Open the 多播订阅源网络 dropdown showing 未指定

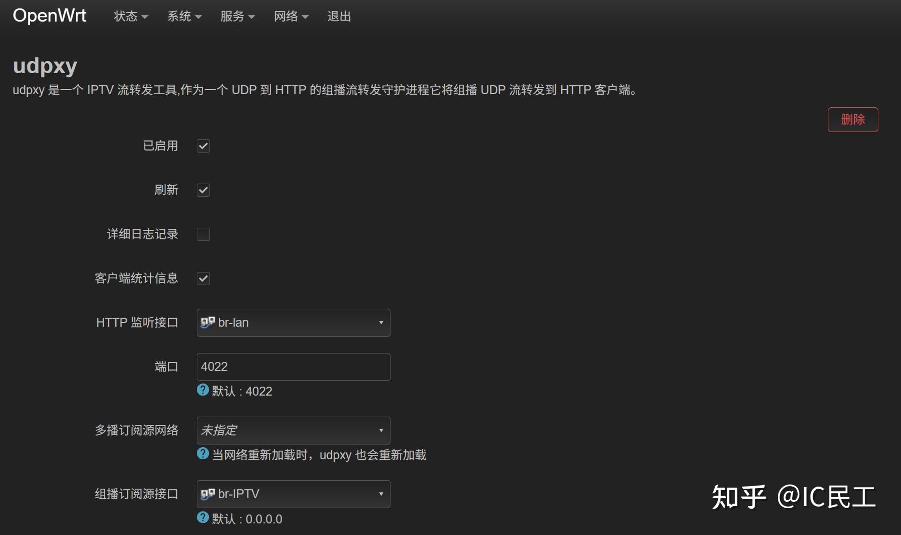(293, 430)
